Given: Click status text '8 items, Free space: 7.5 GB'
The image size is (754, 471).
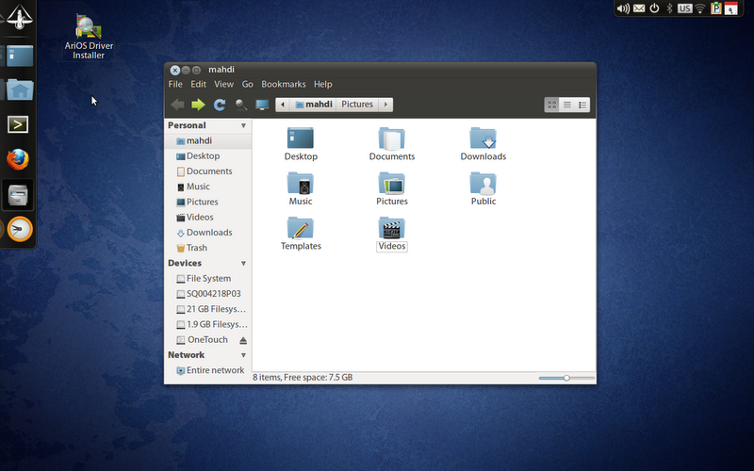Looking at the screenshot, I should [x=303, y=378].
